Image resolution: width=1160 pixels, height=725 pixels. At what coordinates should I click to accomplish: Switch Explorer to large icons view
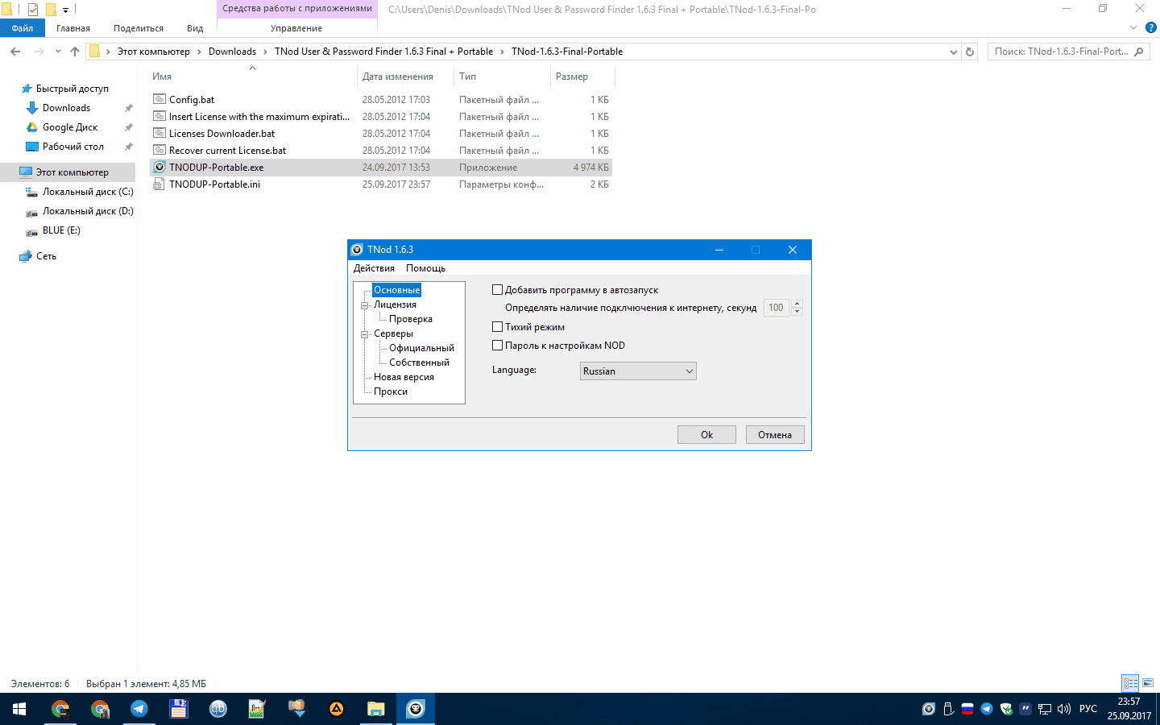tap(1148, 683)
